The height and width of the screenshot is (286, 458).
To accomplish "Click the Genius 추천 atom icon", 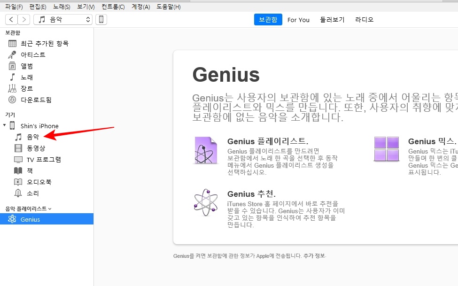I will pyautogui.click(x=206, y=202).
